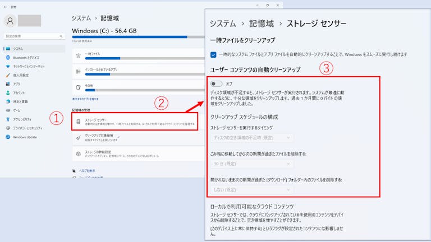This screenshot has height=242, width=431.
Task: Click the storage icon for ストレージ センサー row
Action: (79, 122)
